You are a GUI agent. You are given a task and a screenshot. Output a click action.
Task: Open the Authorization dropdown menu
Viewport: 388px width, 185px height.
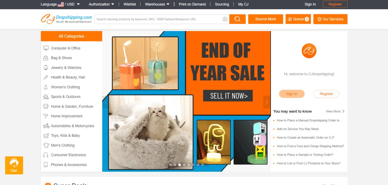tap(102, 4)
